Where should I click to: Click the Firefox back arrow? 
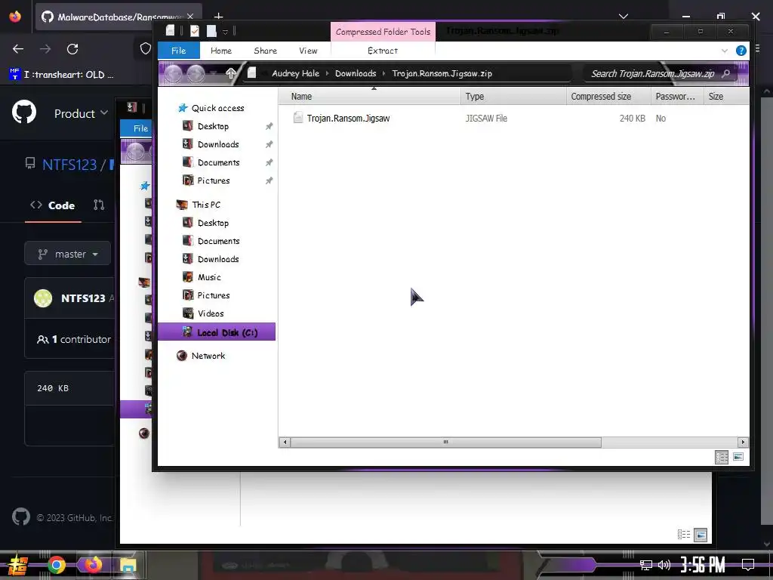18,49
